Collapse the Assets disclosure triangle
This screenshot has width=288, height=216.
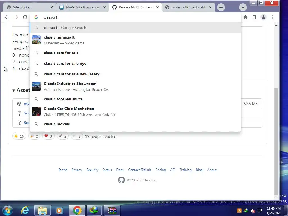click(13, 90)
